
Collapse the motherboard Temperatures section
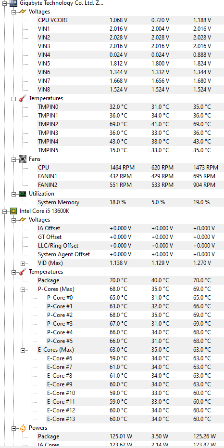13,99
